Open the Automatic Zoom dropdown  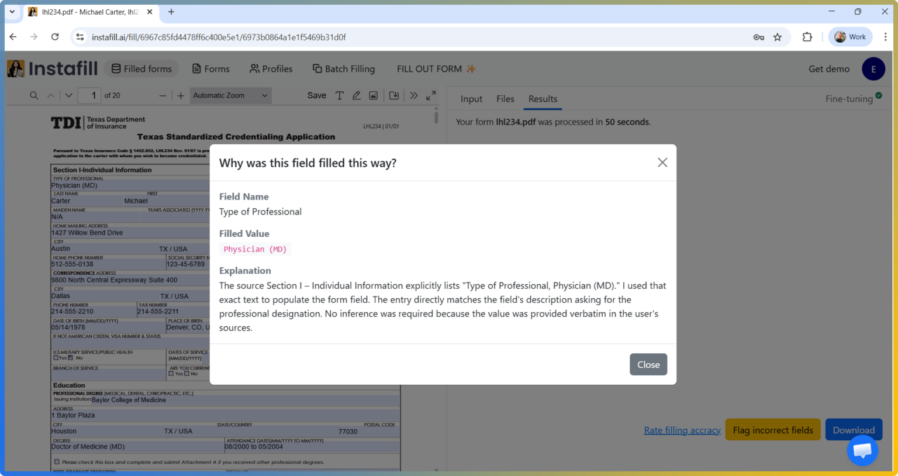[x=230, y=95]
